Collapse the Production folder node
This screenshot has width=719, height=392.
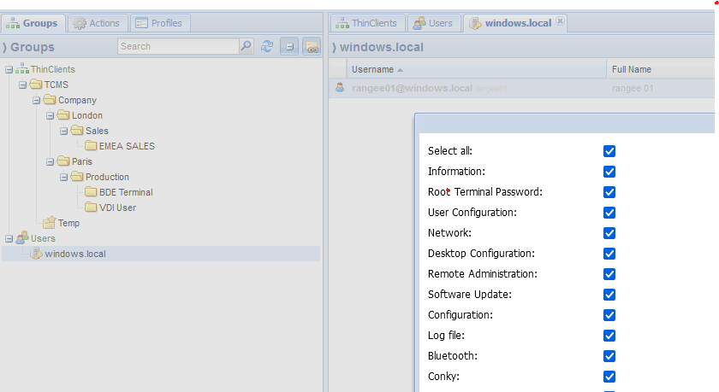[63, 177]
